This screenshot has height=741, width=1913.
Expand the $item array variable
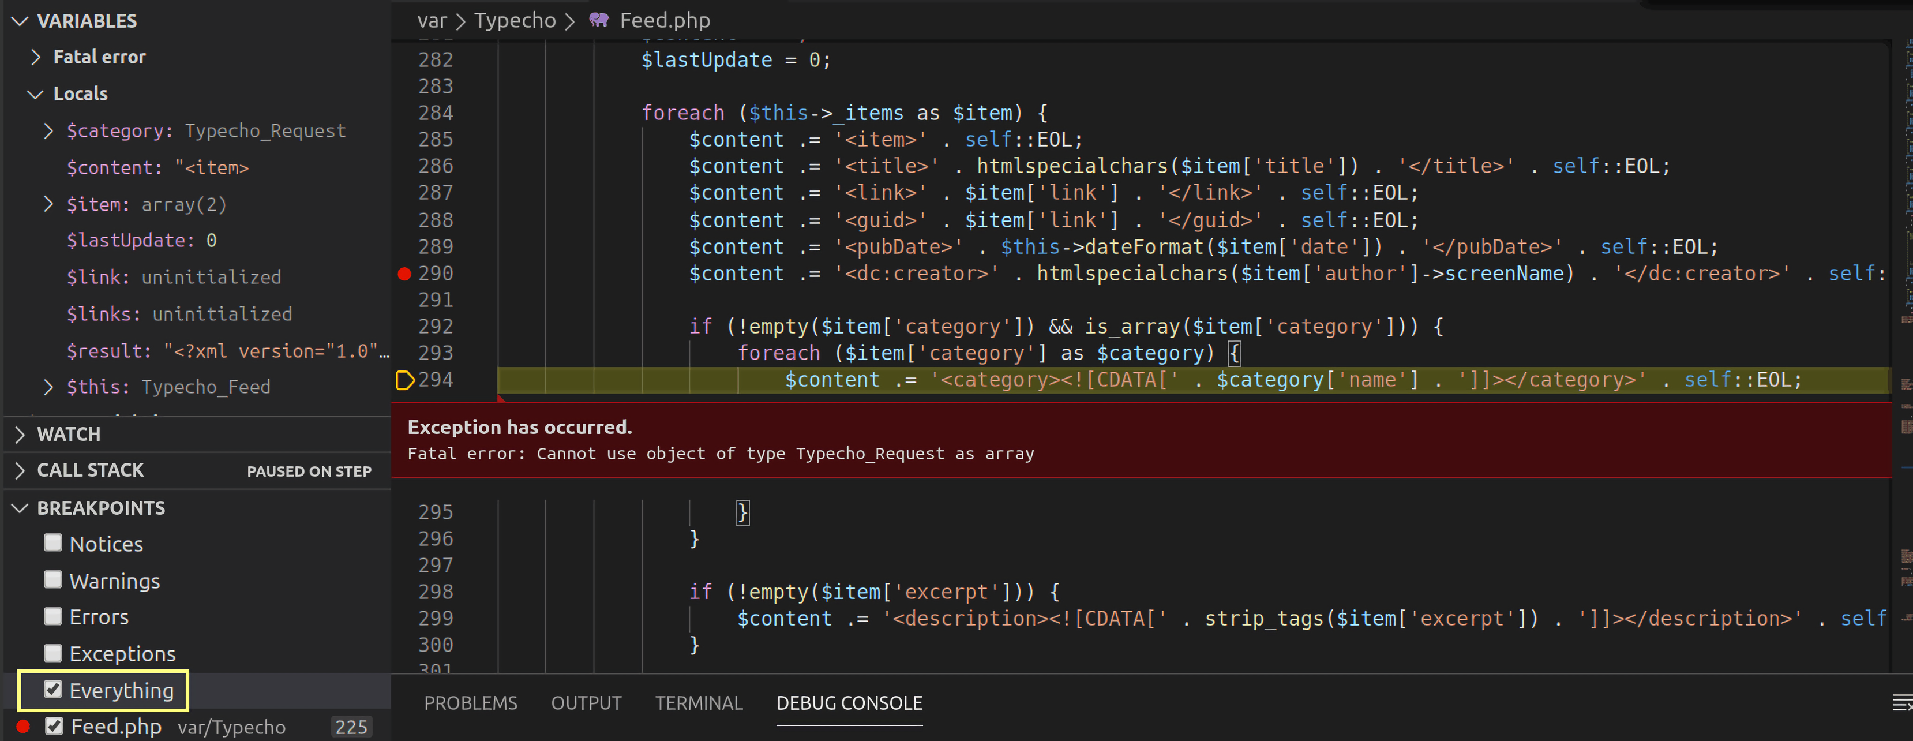tap(49, 204)
